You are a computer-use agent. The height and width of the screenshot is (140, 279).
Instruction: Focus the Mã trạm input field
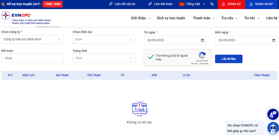(32, 58)
